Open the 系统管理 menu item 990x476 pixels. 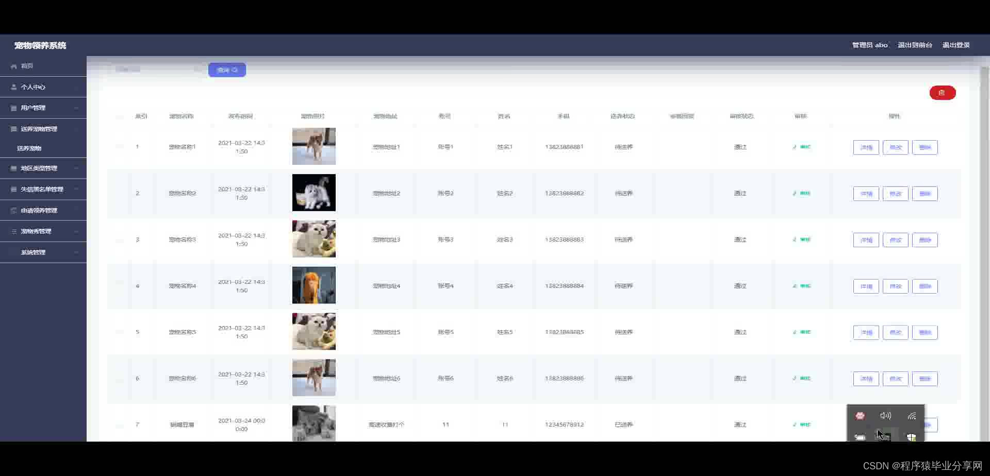[43, 252]
